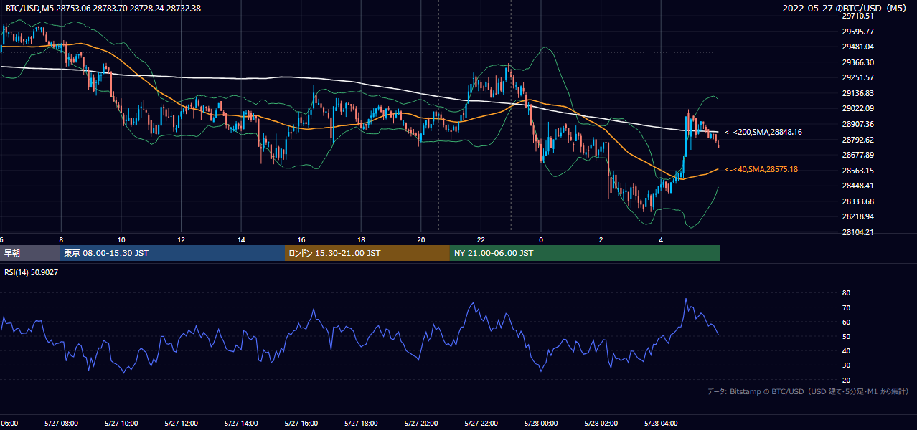Click the '5/27 22:00' date label
Screen dimensions: 917x430
click(x=481, y=424)
